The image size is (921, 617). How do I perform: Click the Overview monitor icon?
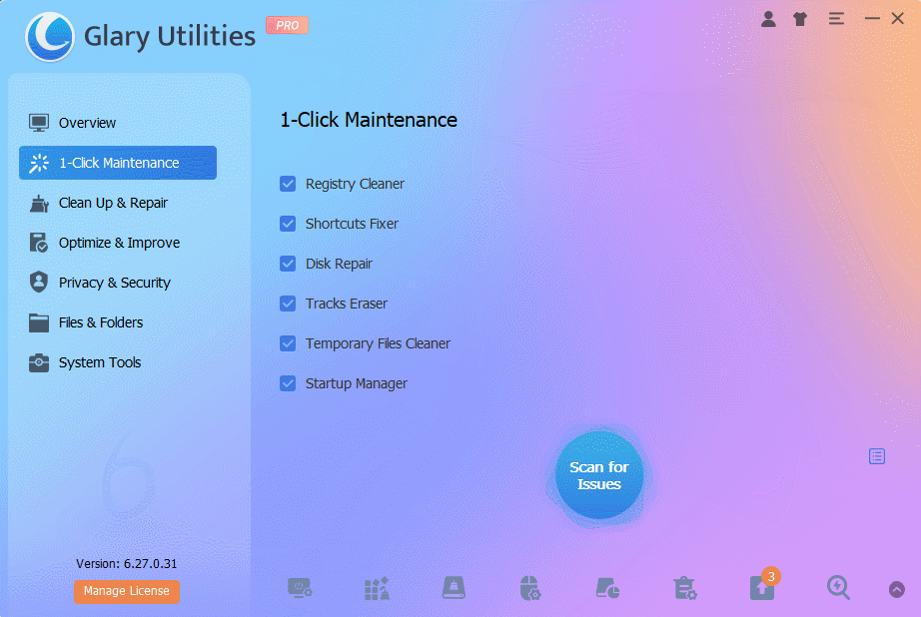39,123
